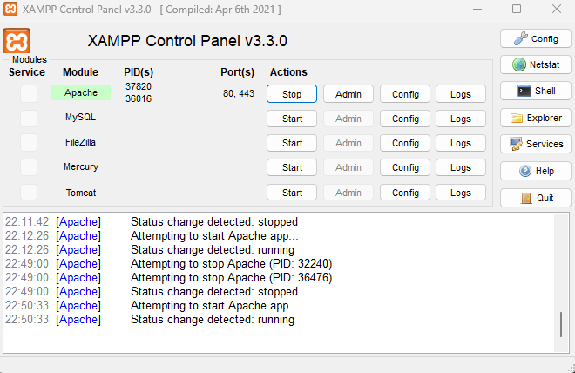Click the Help question-mark icon

click(x=536, y=171)
